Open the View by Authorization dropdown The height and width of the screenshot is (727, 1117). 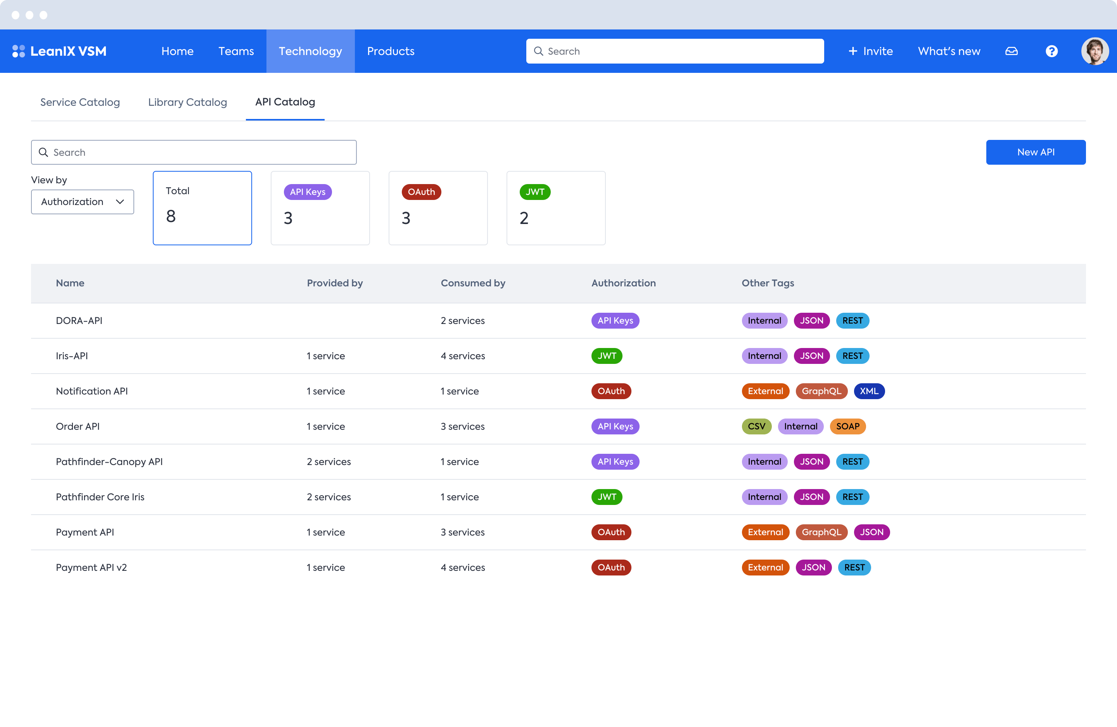[82, 202]
